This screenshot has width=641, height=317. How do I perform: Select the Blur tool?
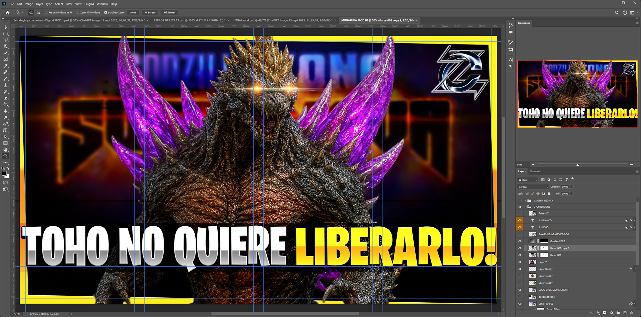pos(5,111)
